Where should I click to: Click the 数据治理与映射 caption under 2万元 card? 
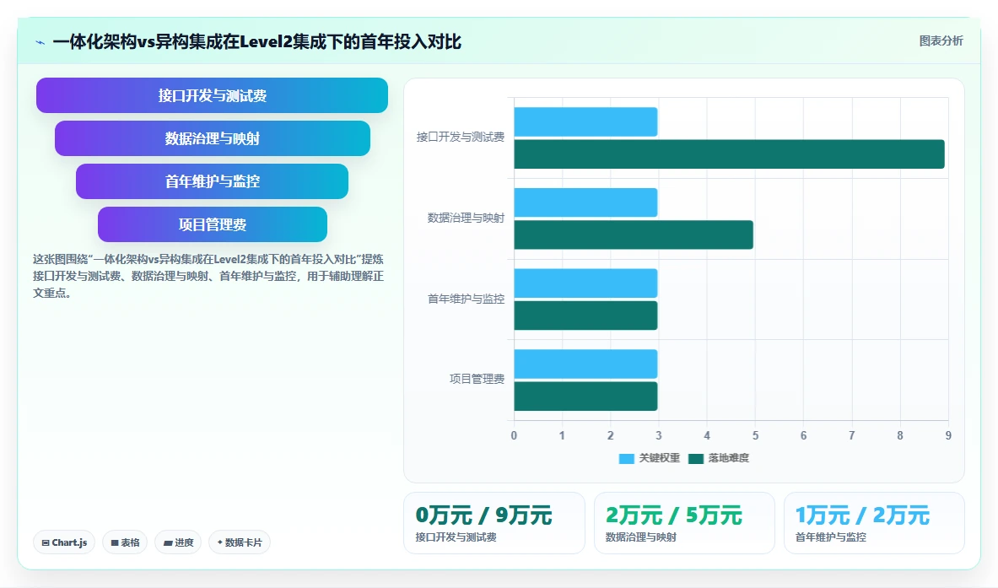click(x=641, y=537)
